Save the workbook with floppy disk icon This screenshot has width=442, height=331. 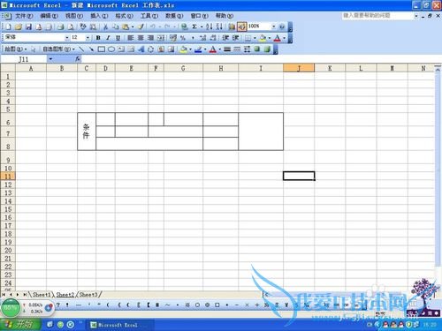tap(28, 26)
